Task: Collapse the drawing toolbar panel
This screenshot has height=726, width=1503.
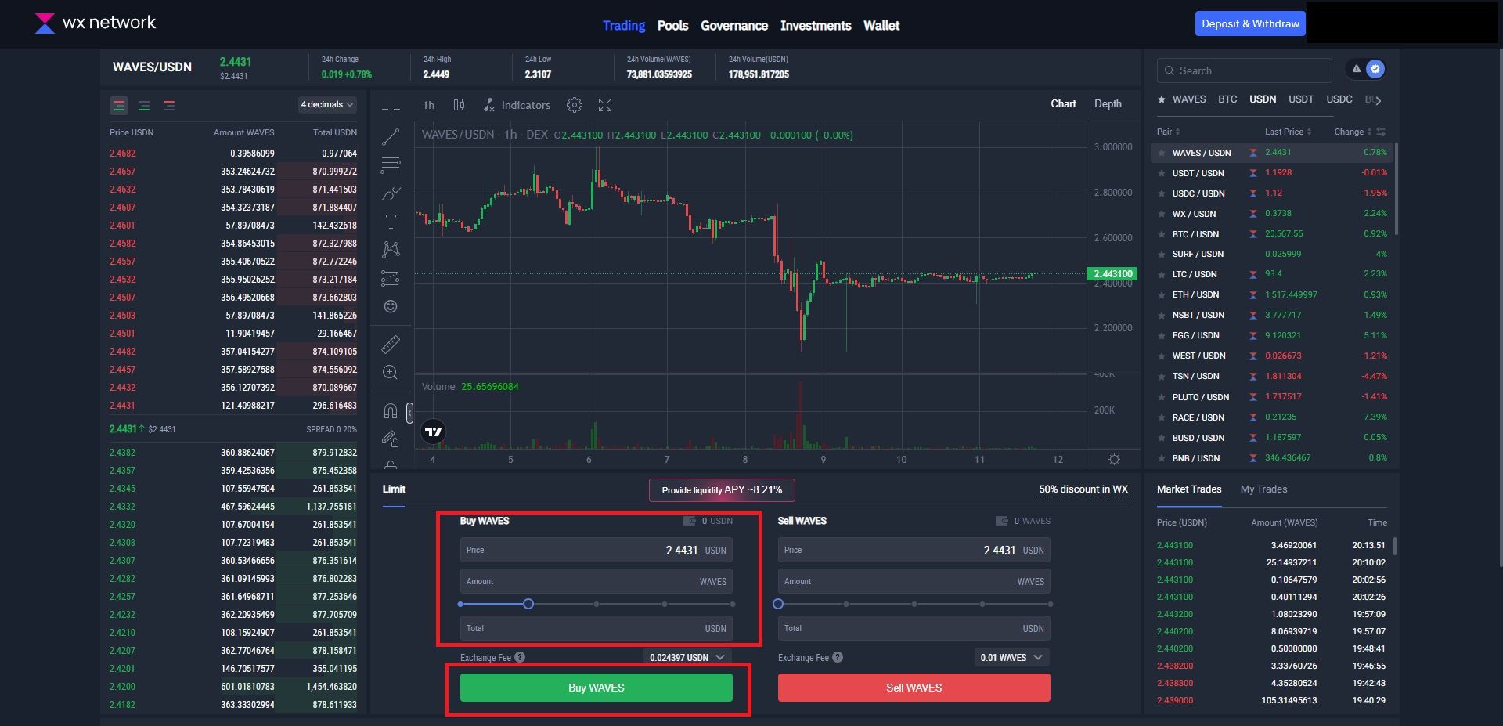Action: [x=409, y=413]
